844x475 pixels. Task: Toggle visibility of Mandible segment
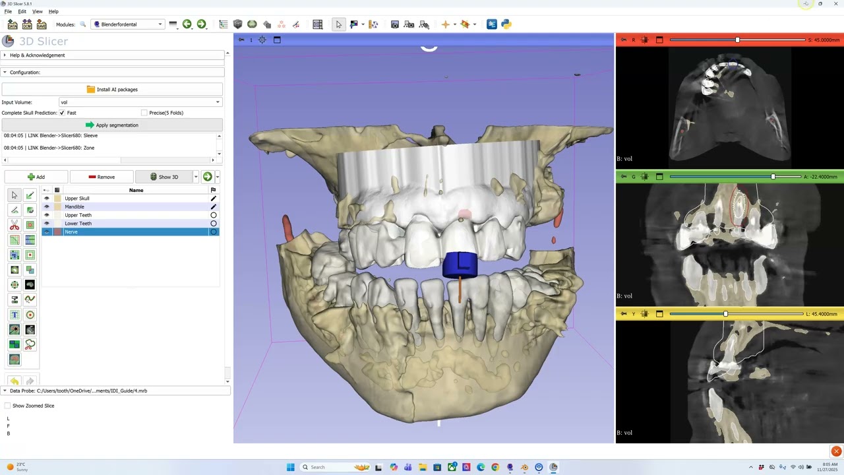coord(46,206)
